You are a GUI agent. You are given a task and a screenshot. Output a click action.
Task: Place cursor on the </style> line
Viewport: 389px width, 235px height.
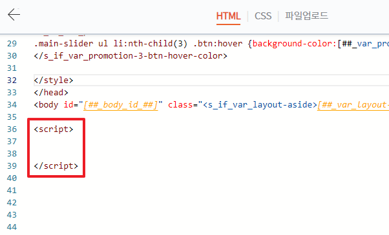211,80
